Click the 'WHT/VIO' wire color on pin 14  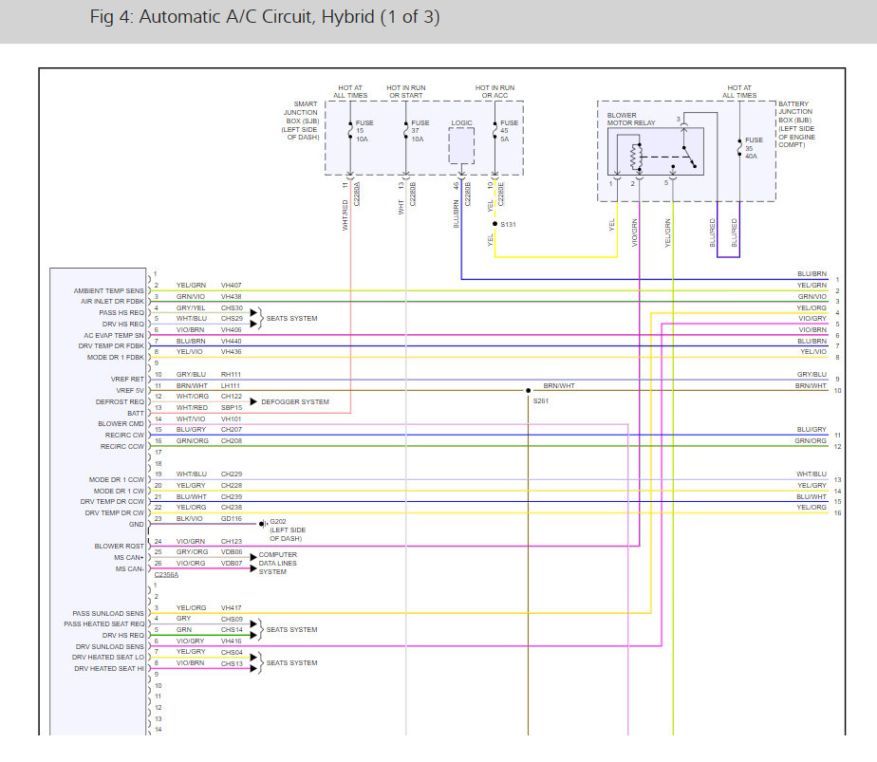pyautogui.click(x=191, y=418)
